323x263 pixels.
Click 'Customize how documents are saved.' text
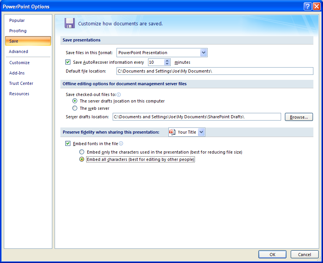click(x=120, y=24)
